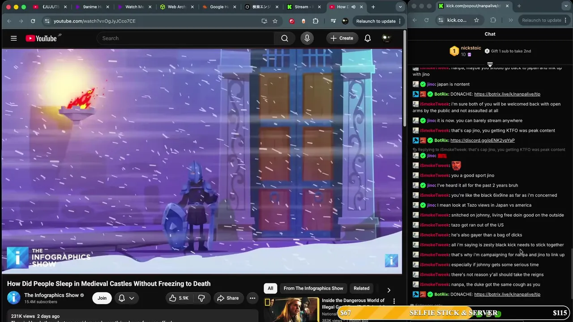
Task: Start voice search with the microphone
Action: (x=307, y=38)
